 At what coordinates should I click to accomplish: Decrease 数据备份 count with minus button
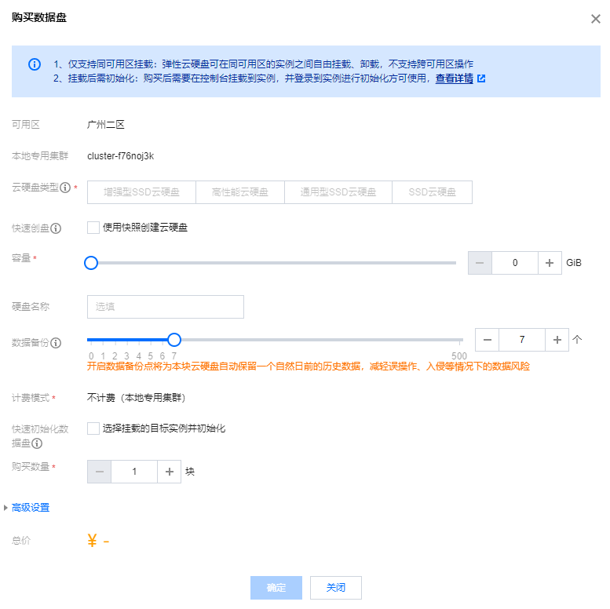coord(487,340)
